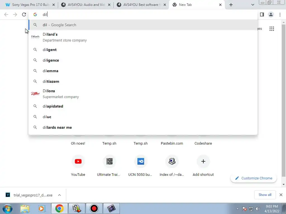Expand the download item options chevron
Image resolution: width=286 pixels, height=214 pixels.
(59, 195)
